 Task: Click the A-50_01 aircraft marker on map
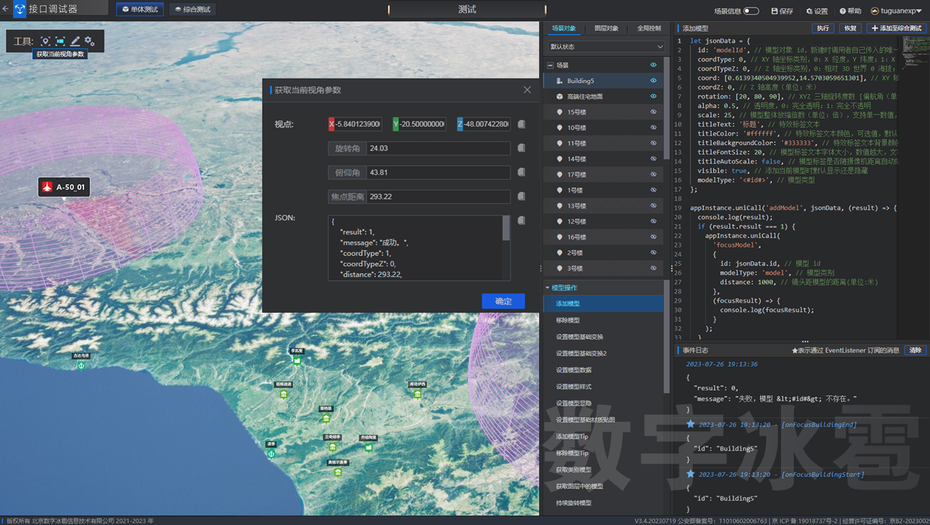[64, 187]
